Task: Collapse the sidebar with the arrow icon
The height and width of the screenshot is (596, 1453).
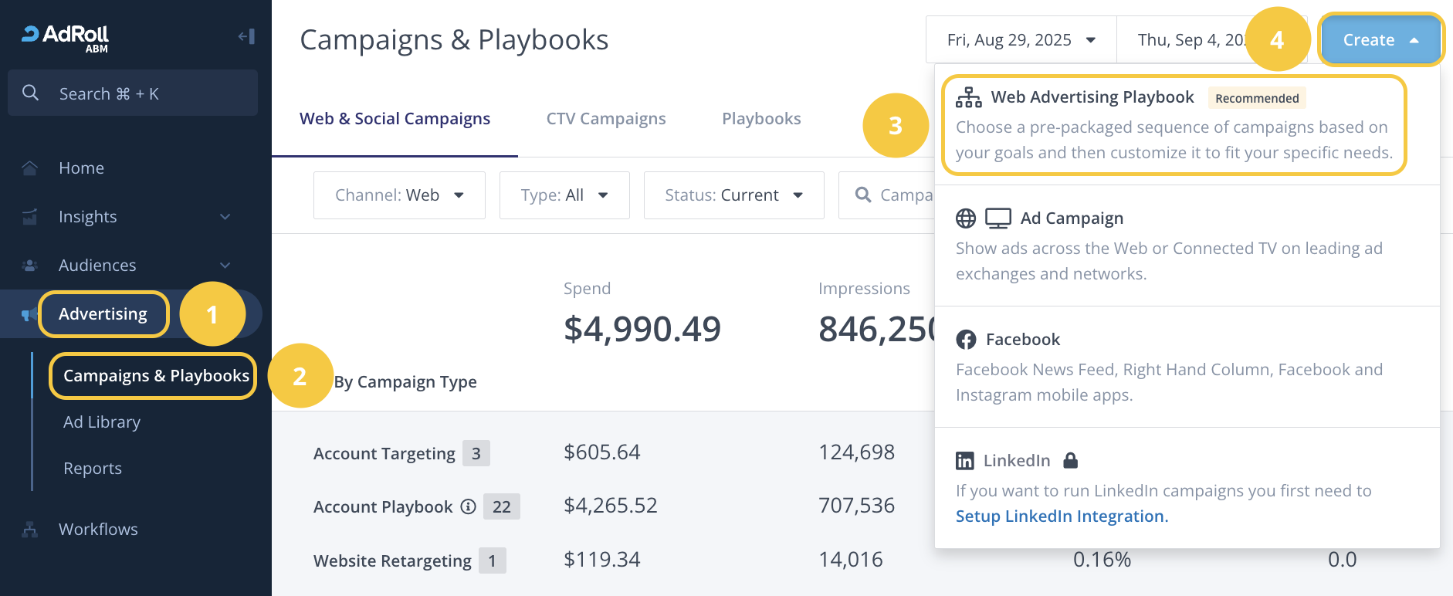Action: pos(246,36)
